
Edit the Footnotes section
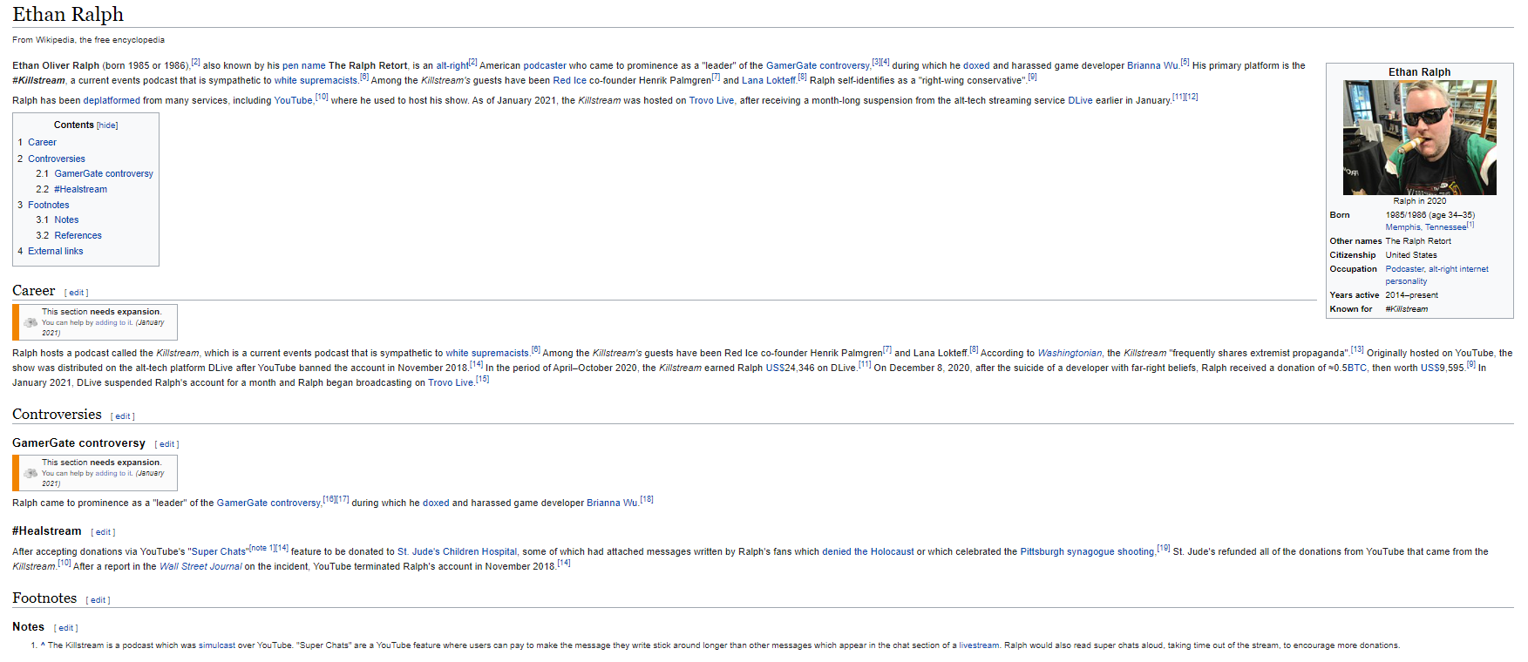click(98, 600)
